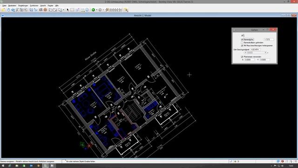Click the copy view icon
298x168 pixels.
coord(60,10)
